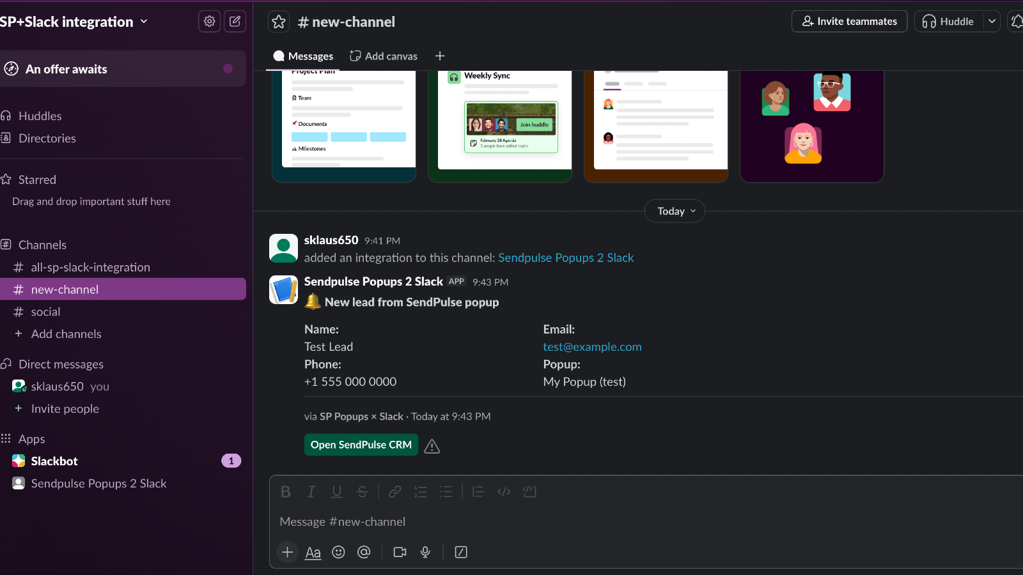
Task: Collapse the Channels section
Action: click(42, 245)
